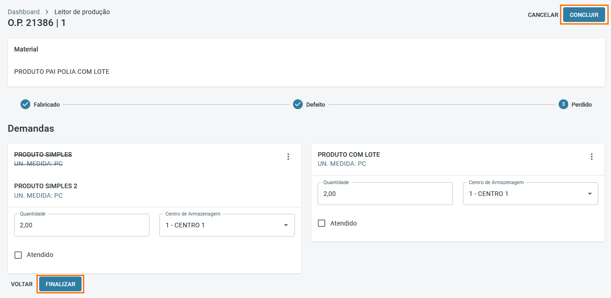
Task: Open Centro de Armazenagem dropdown for PRODUTO SIMPLES 2
Action: [x=227, y=225]
